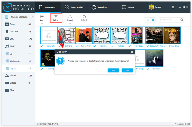
Task: Open SMS in the sidebar
Action: [x=18, y=39]
